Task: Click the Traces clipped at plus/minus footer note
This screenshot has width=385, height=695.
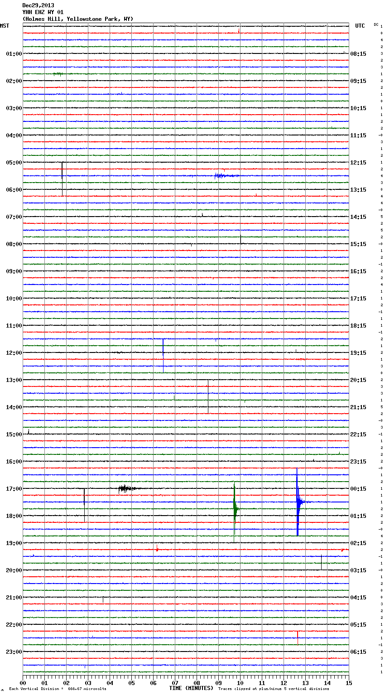Action: [x=274, y=689]
